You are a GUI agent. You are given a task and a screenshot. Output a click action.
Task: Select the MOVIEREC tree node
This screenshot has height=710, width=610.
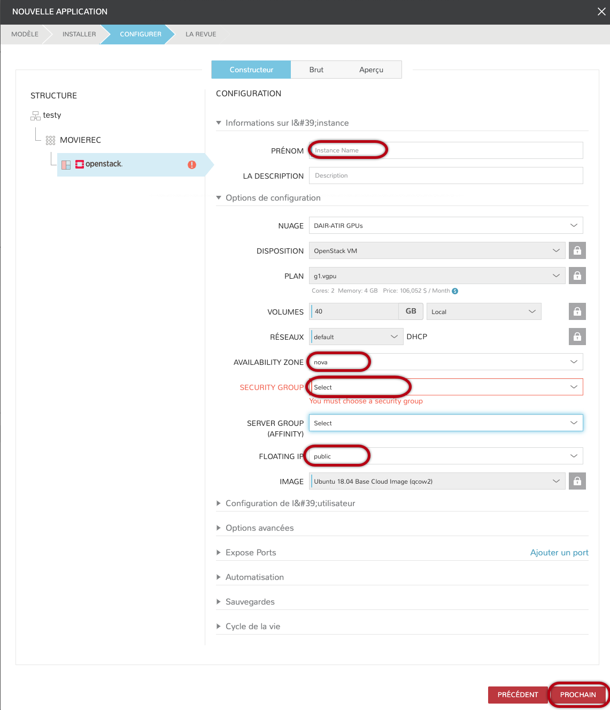click(x=80, y=140)
